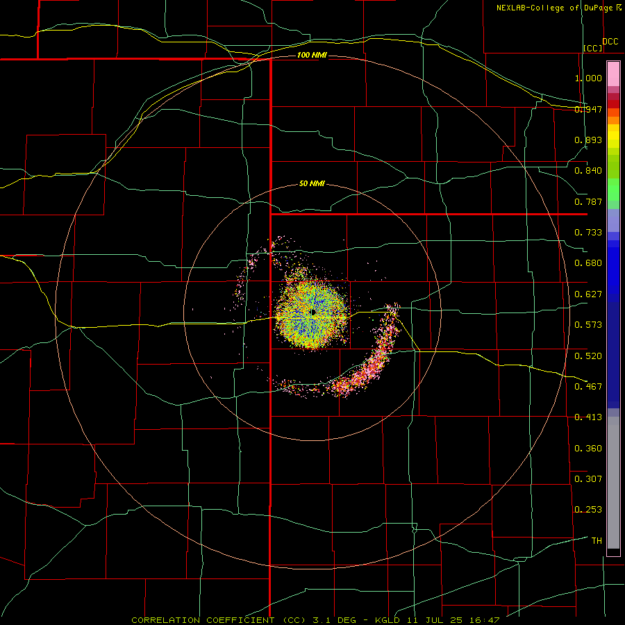The image size is (625, 625).
Task: Click the 100 NMI range ring label
Action: [312, 55]
